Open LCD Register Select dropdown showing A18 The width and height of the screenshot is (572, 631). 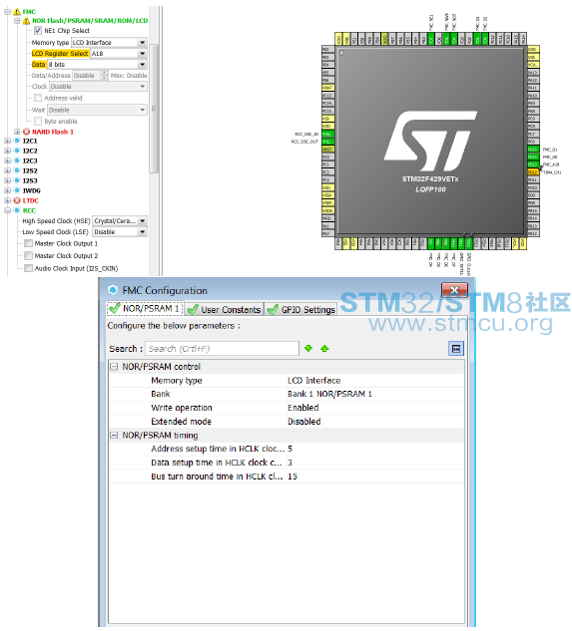point(119,54)
